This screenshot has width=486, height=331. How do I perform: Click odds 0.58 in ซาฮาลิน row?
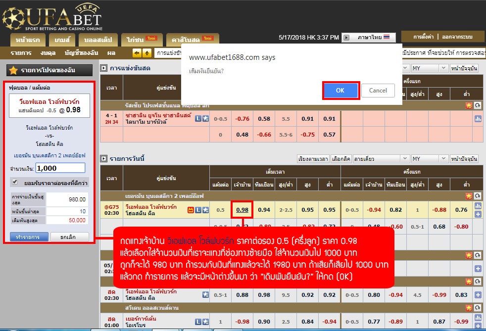click(264, 119)
